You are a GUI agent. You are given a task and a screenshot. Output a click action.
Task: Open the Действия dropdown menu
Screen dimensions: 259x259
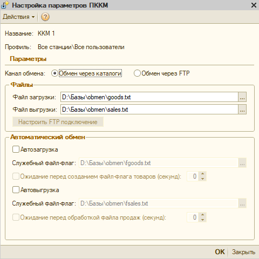click(18, 17)
